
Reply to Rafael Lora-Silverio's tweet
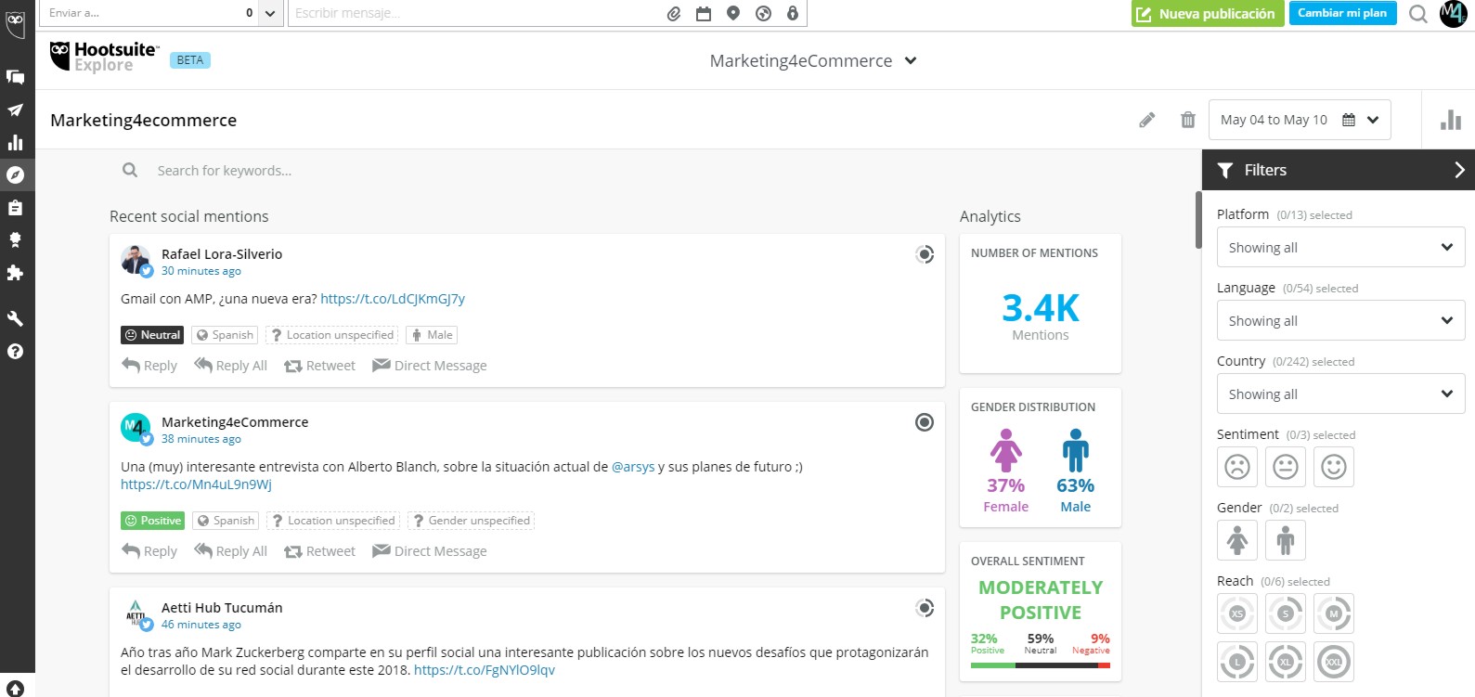(x=149, y=366)
